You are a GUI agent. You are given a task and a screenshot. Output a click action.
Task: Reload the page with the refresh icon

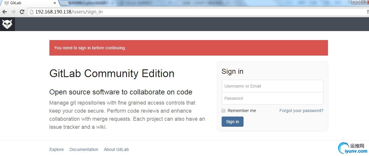pos(22,12)
